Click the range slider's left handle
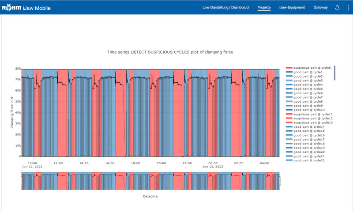Image resolution: width=353 pixels, height=211 pixels. (22, 181)
